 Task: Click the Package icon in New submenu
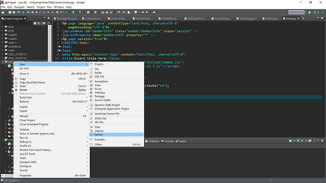click(x=91, y=96)
